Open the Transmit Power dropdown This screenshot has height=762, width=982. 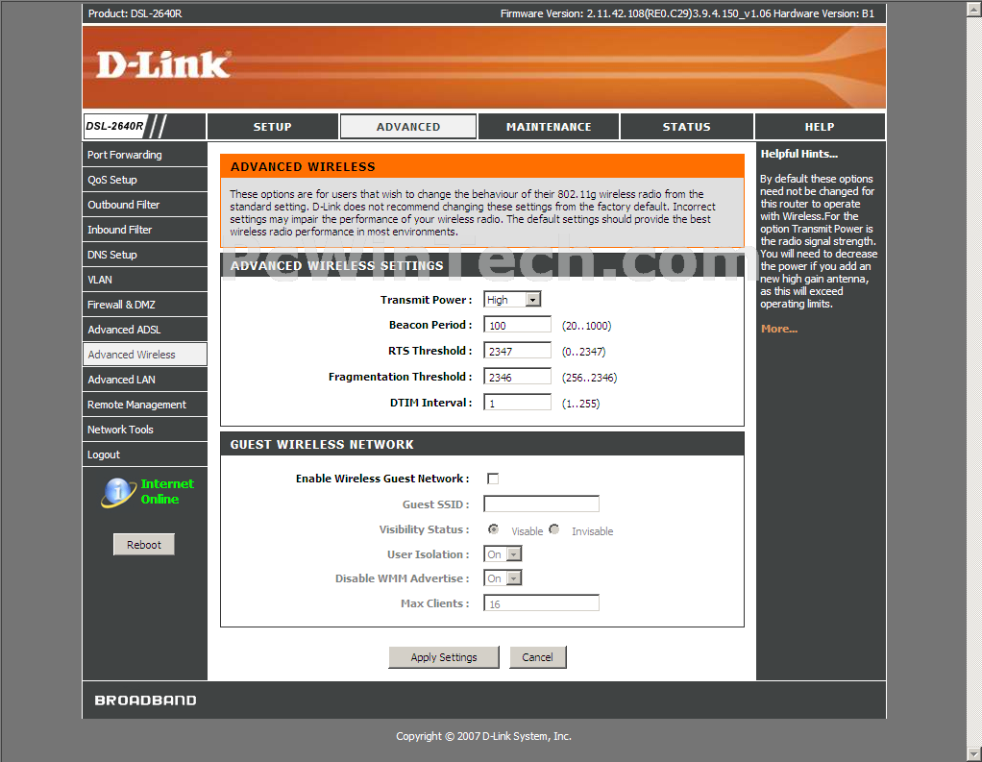(512, 300)
